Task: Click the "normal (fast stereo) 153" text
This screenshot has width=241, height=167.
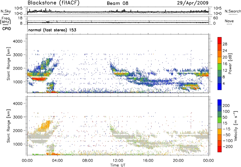Action: tap(52, 30)
